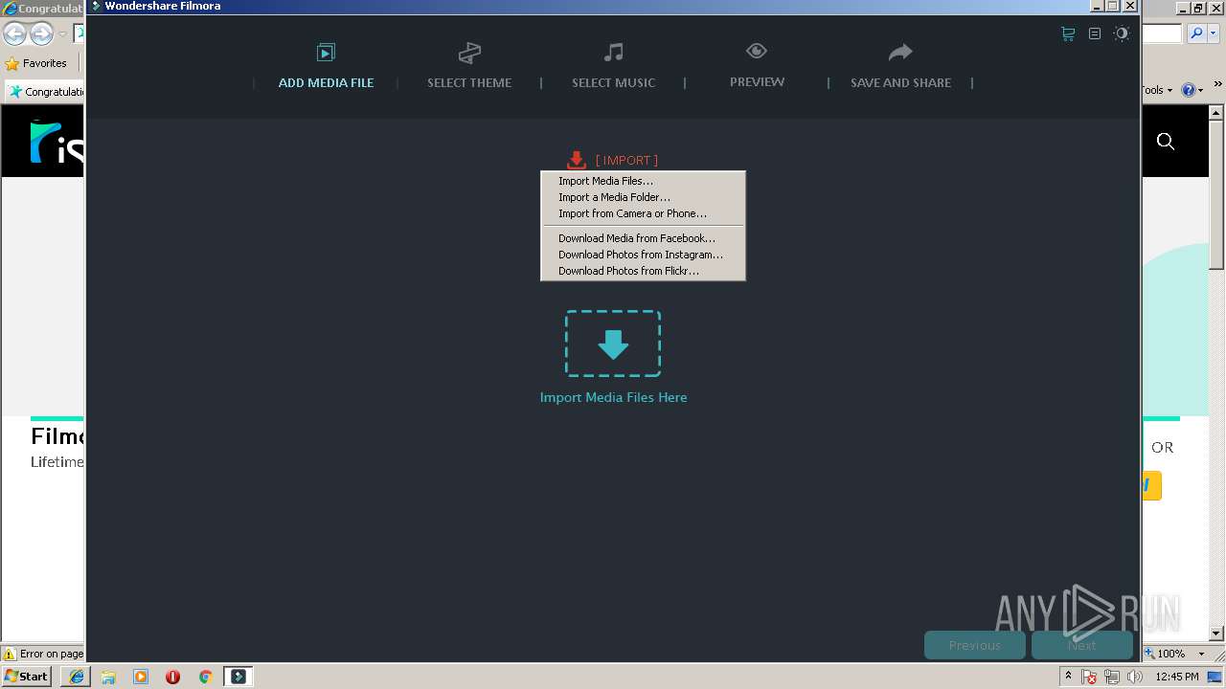Screen dimensions: 1226x689
Task: Click the Import Media Files Here text
Action: 613,397
